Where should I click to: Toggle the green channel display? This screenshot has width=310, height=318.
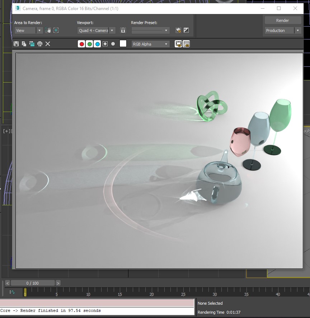(x=90, y=44)
